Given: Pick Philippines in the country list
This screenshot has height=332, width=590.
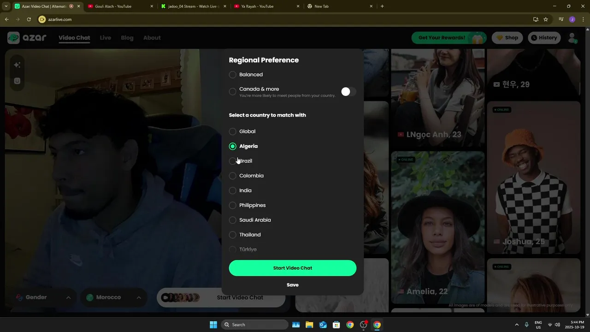Looking at the screenshot, I should pyautogui.click(x=233, y=205).
